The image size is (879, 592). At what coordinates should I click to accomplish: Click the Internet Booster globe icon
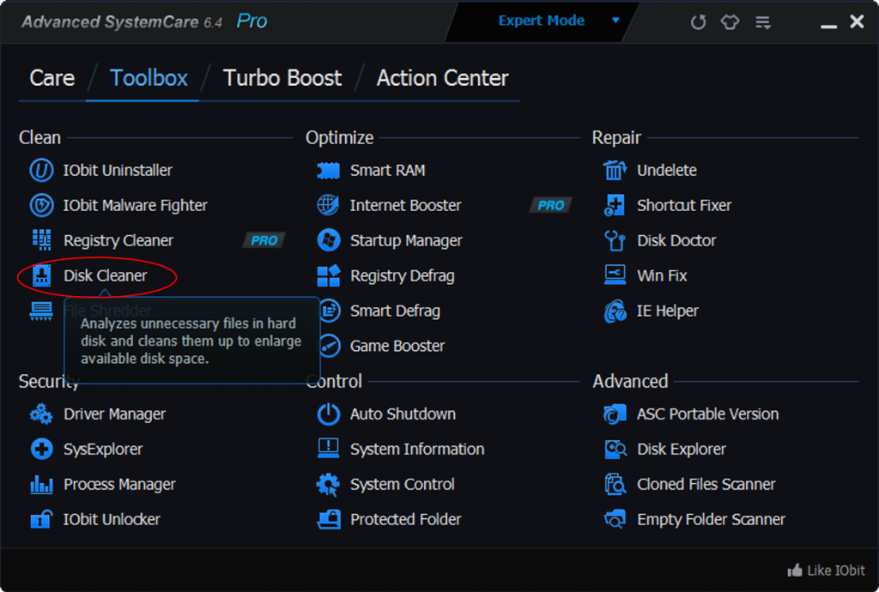329,206
